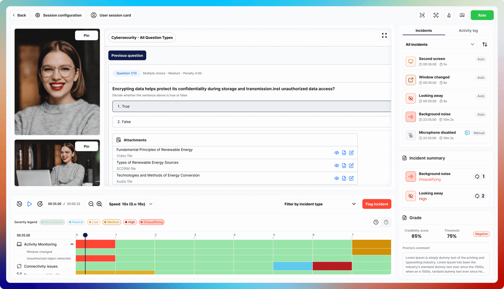
Task: Expand question panel to fullscreen
Action: pyautogui.click(x=384, y=35)
